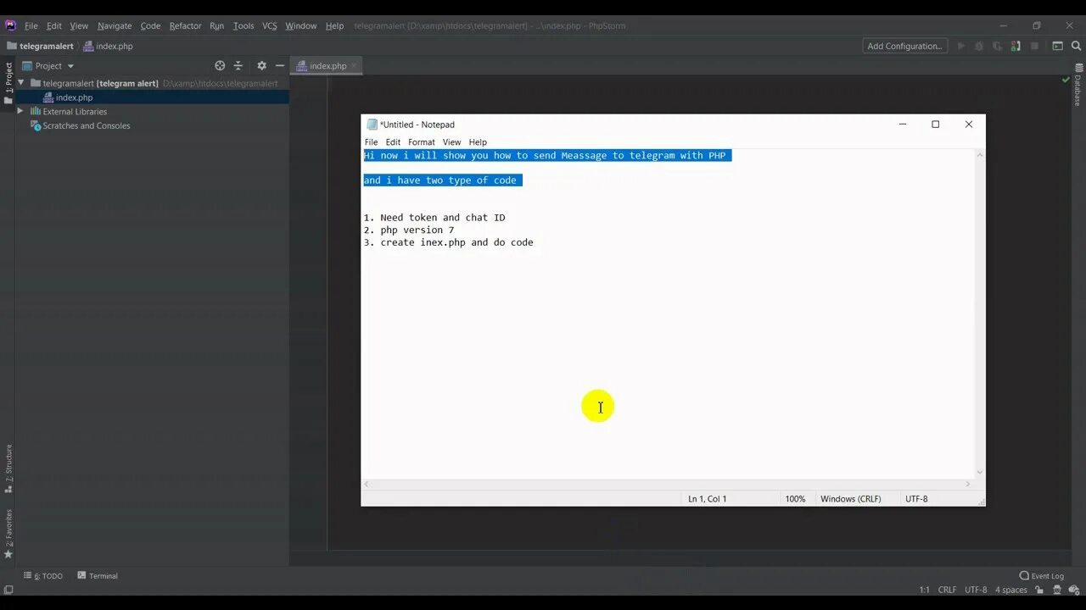Change line separator CRLF in PhpStorm

coord(947,590)
